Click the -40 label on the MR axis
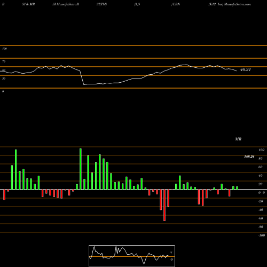The width and height of the screenshot is (267, 267). click(x=261, y=210)
